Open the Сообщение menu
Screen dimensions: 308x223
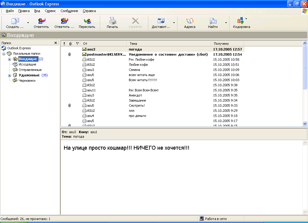[69, 11]
